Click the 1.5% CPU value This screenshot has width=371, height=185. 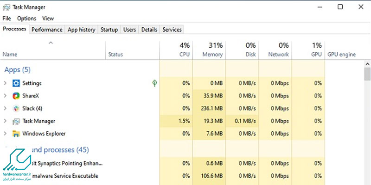coord(185,121)
